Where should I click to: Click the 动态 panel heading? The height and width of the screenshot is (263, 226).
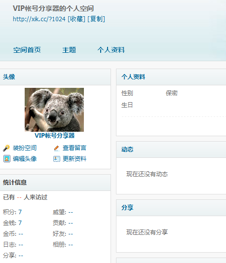click(127, 150)
